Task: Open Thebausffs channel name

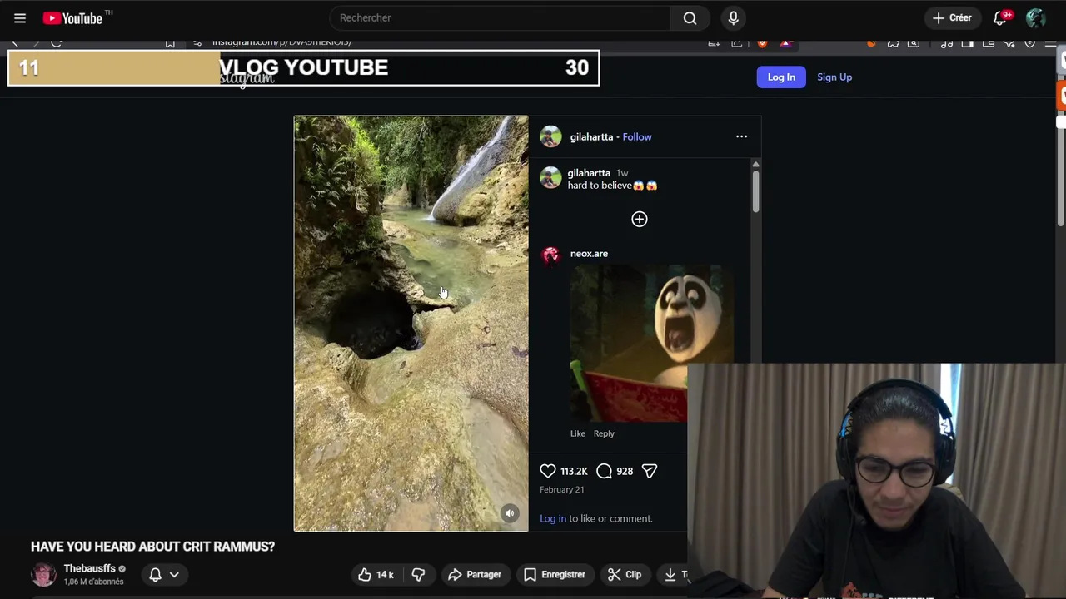Action: [x=89, y=568]
